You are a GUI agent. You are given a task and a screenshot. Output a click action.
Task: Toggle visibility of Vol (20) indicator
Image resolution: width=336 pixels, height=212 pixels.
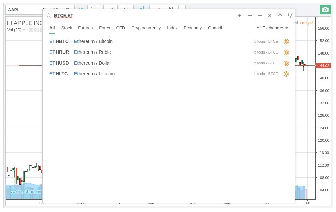(31, 30)
